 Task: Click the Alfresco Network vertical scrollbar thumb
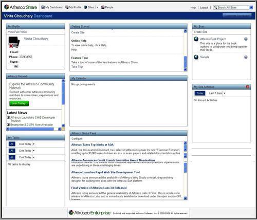coord(63,94)
